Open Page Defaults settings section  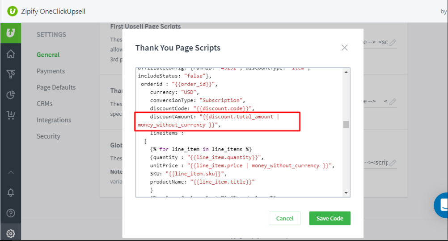tap(56, 87)
